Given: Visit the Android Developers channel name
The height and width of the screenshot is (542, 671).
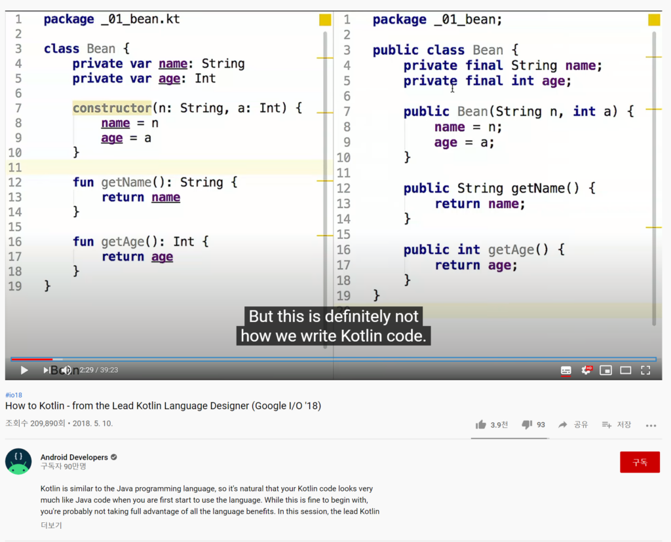Looking at the screenshot, I should click(73, 457).
